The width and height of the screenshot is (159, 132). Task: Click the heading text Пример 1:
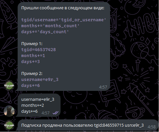[32, 44]
